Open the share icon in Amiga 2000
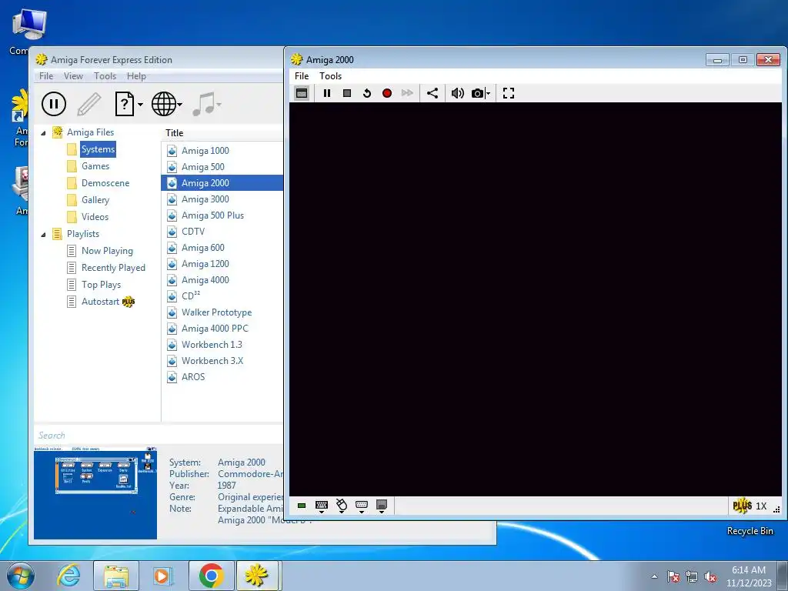The image size is (788, 591). 432,93
